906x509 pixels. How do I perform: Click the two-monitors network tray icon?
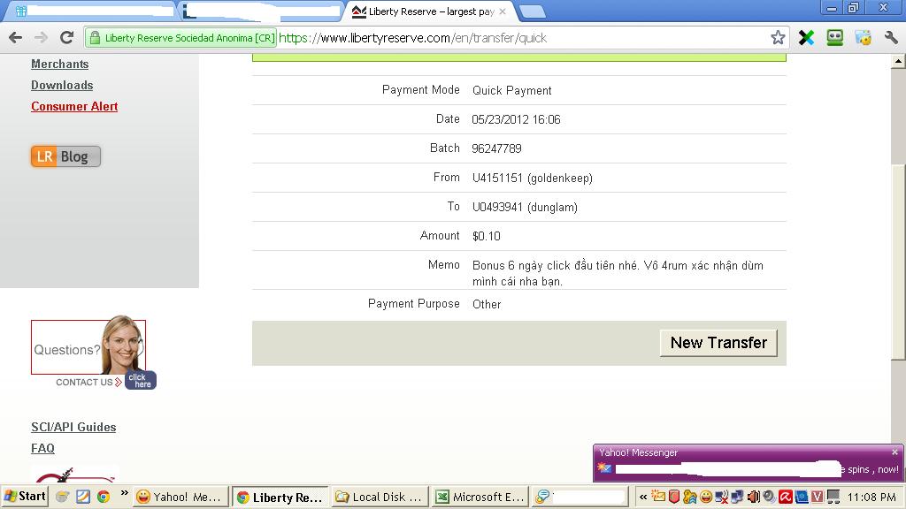737,497
